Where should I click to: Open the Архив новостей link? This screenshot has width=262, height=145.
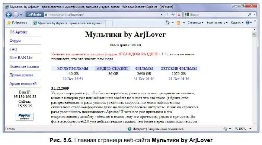pos(23,83)
